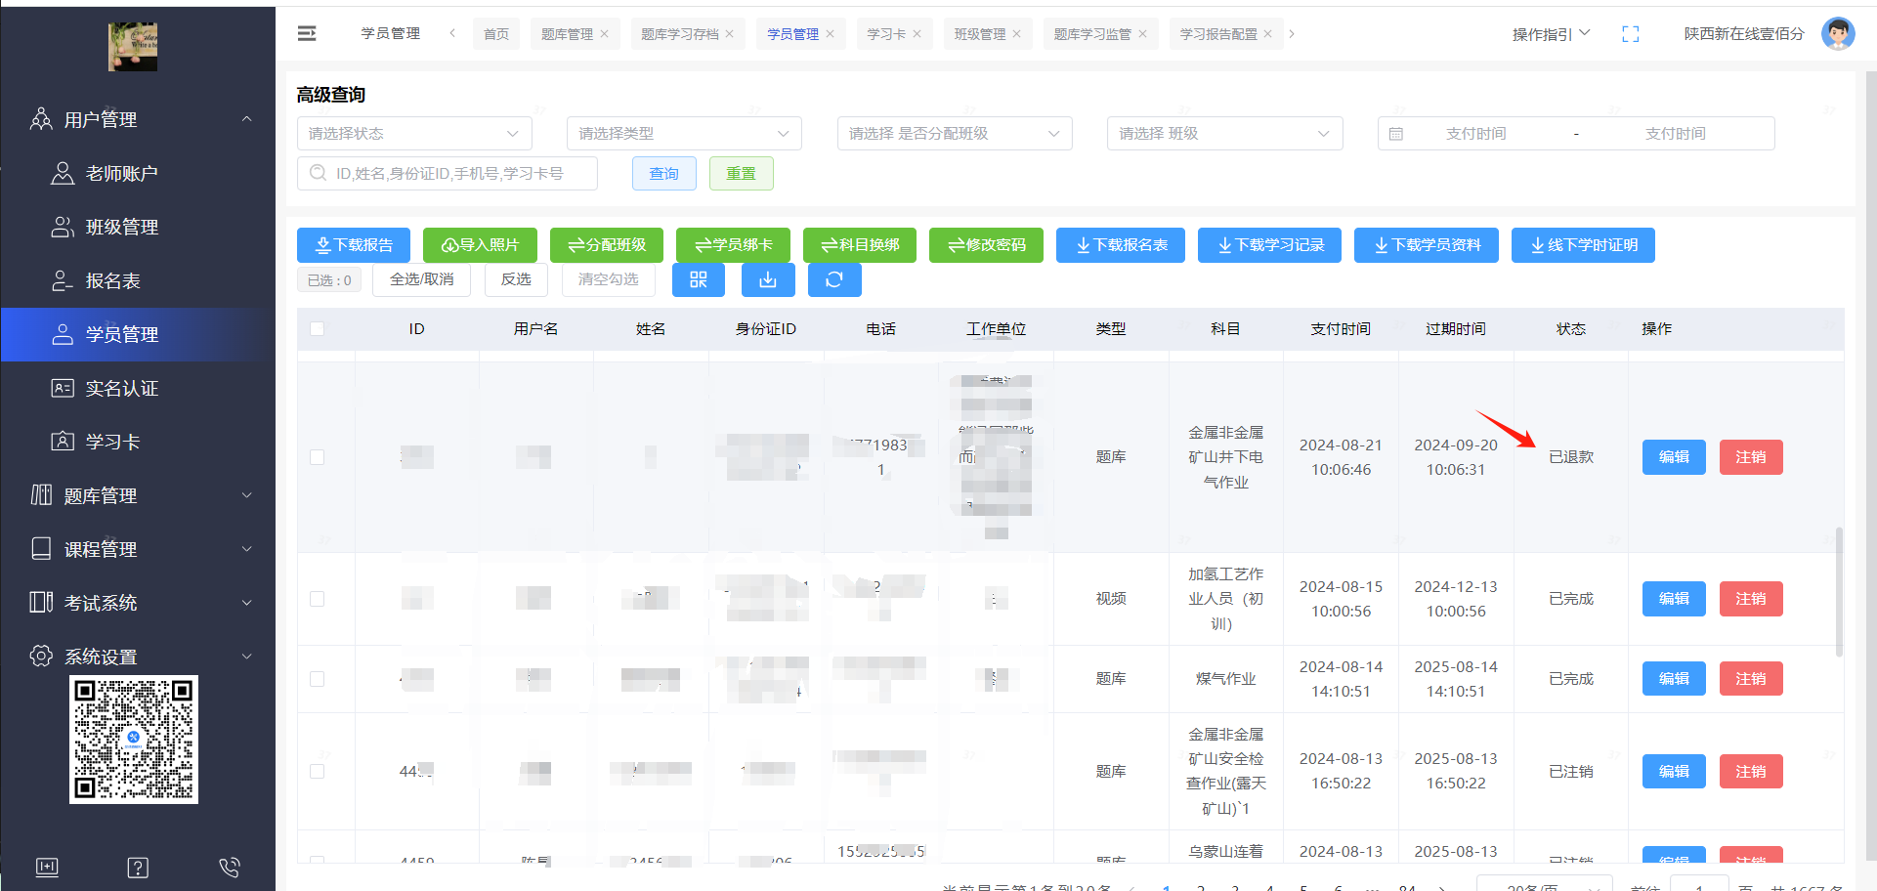
Task: Close the 班级管理 tab
Action: click(1017, 34)
